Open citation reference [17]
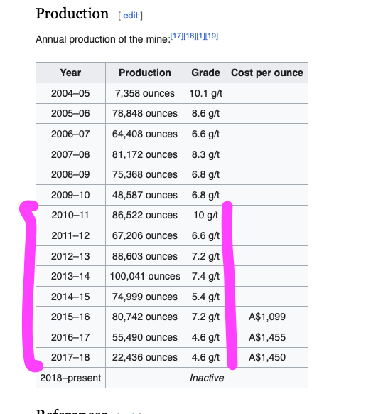 [x=177, y=36]
